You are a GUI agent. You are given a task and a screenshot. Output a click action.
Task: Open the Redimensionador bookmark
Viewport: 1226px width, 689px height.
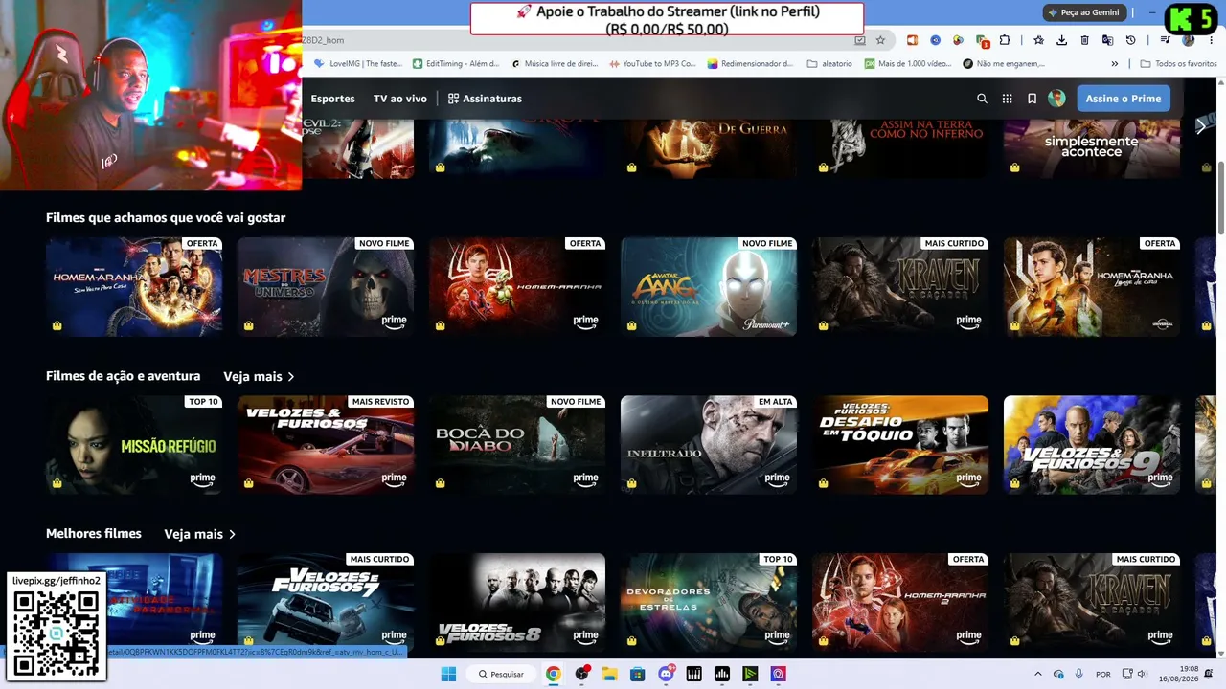click(751, 64)
